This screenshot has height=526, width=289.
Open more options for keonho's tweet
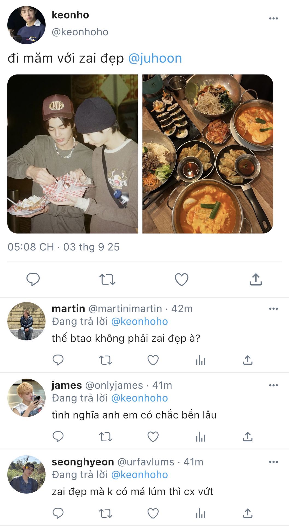[273, 19]
